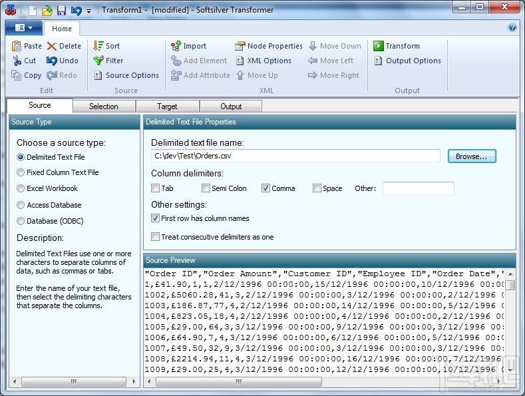This screenshot has height=396, width=525.
Task: Switch to the Selection tab
Action: (104, 106)
